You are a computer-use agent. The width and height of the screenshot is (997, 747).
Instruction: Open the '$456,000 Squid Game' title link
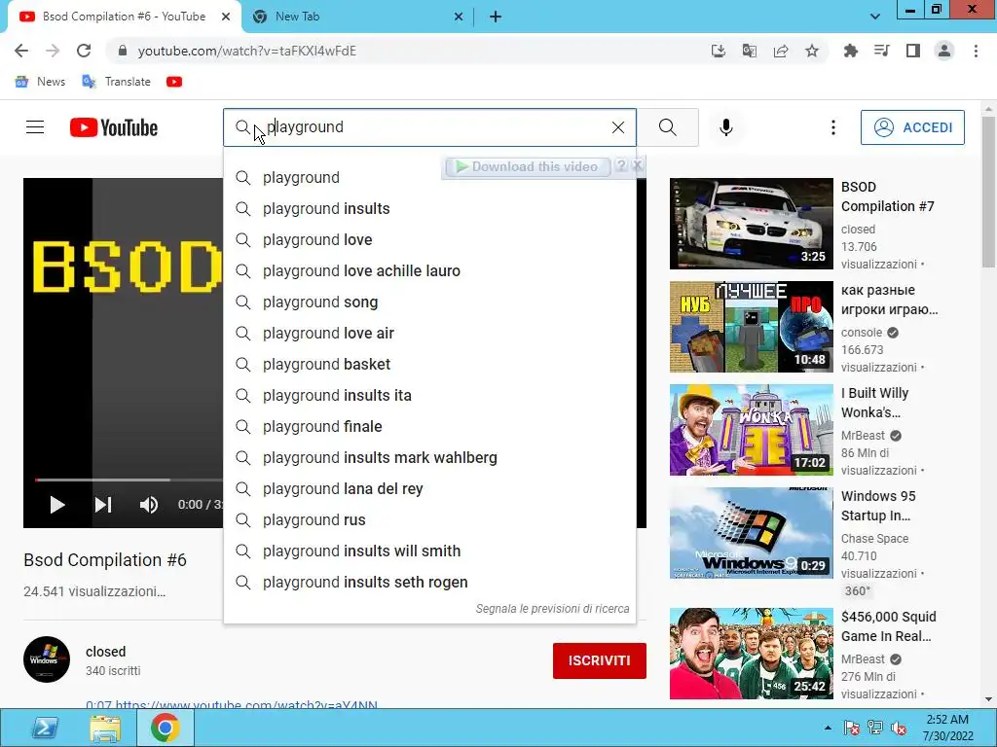click(888, 626)
